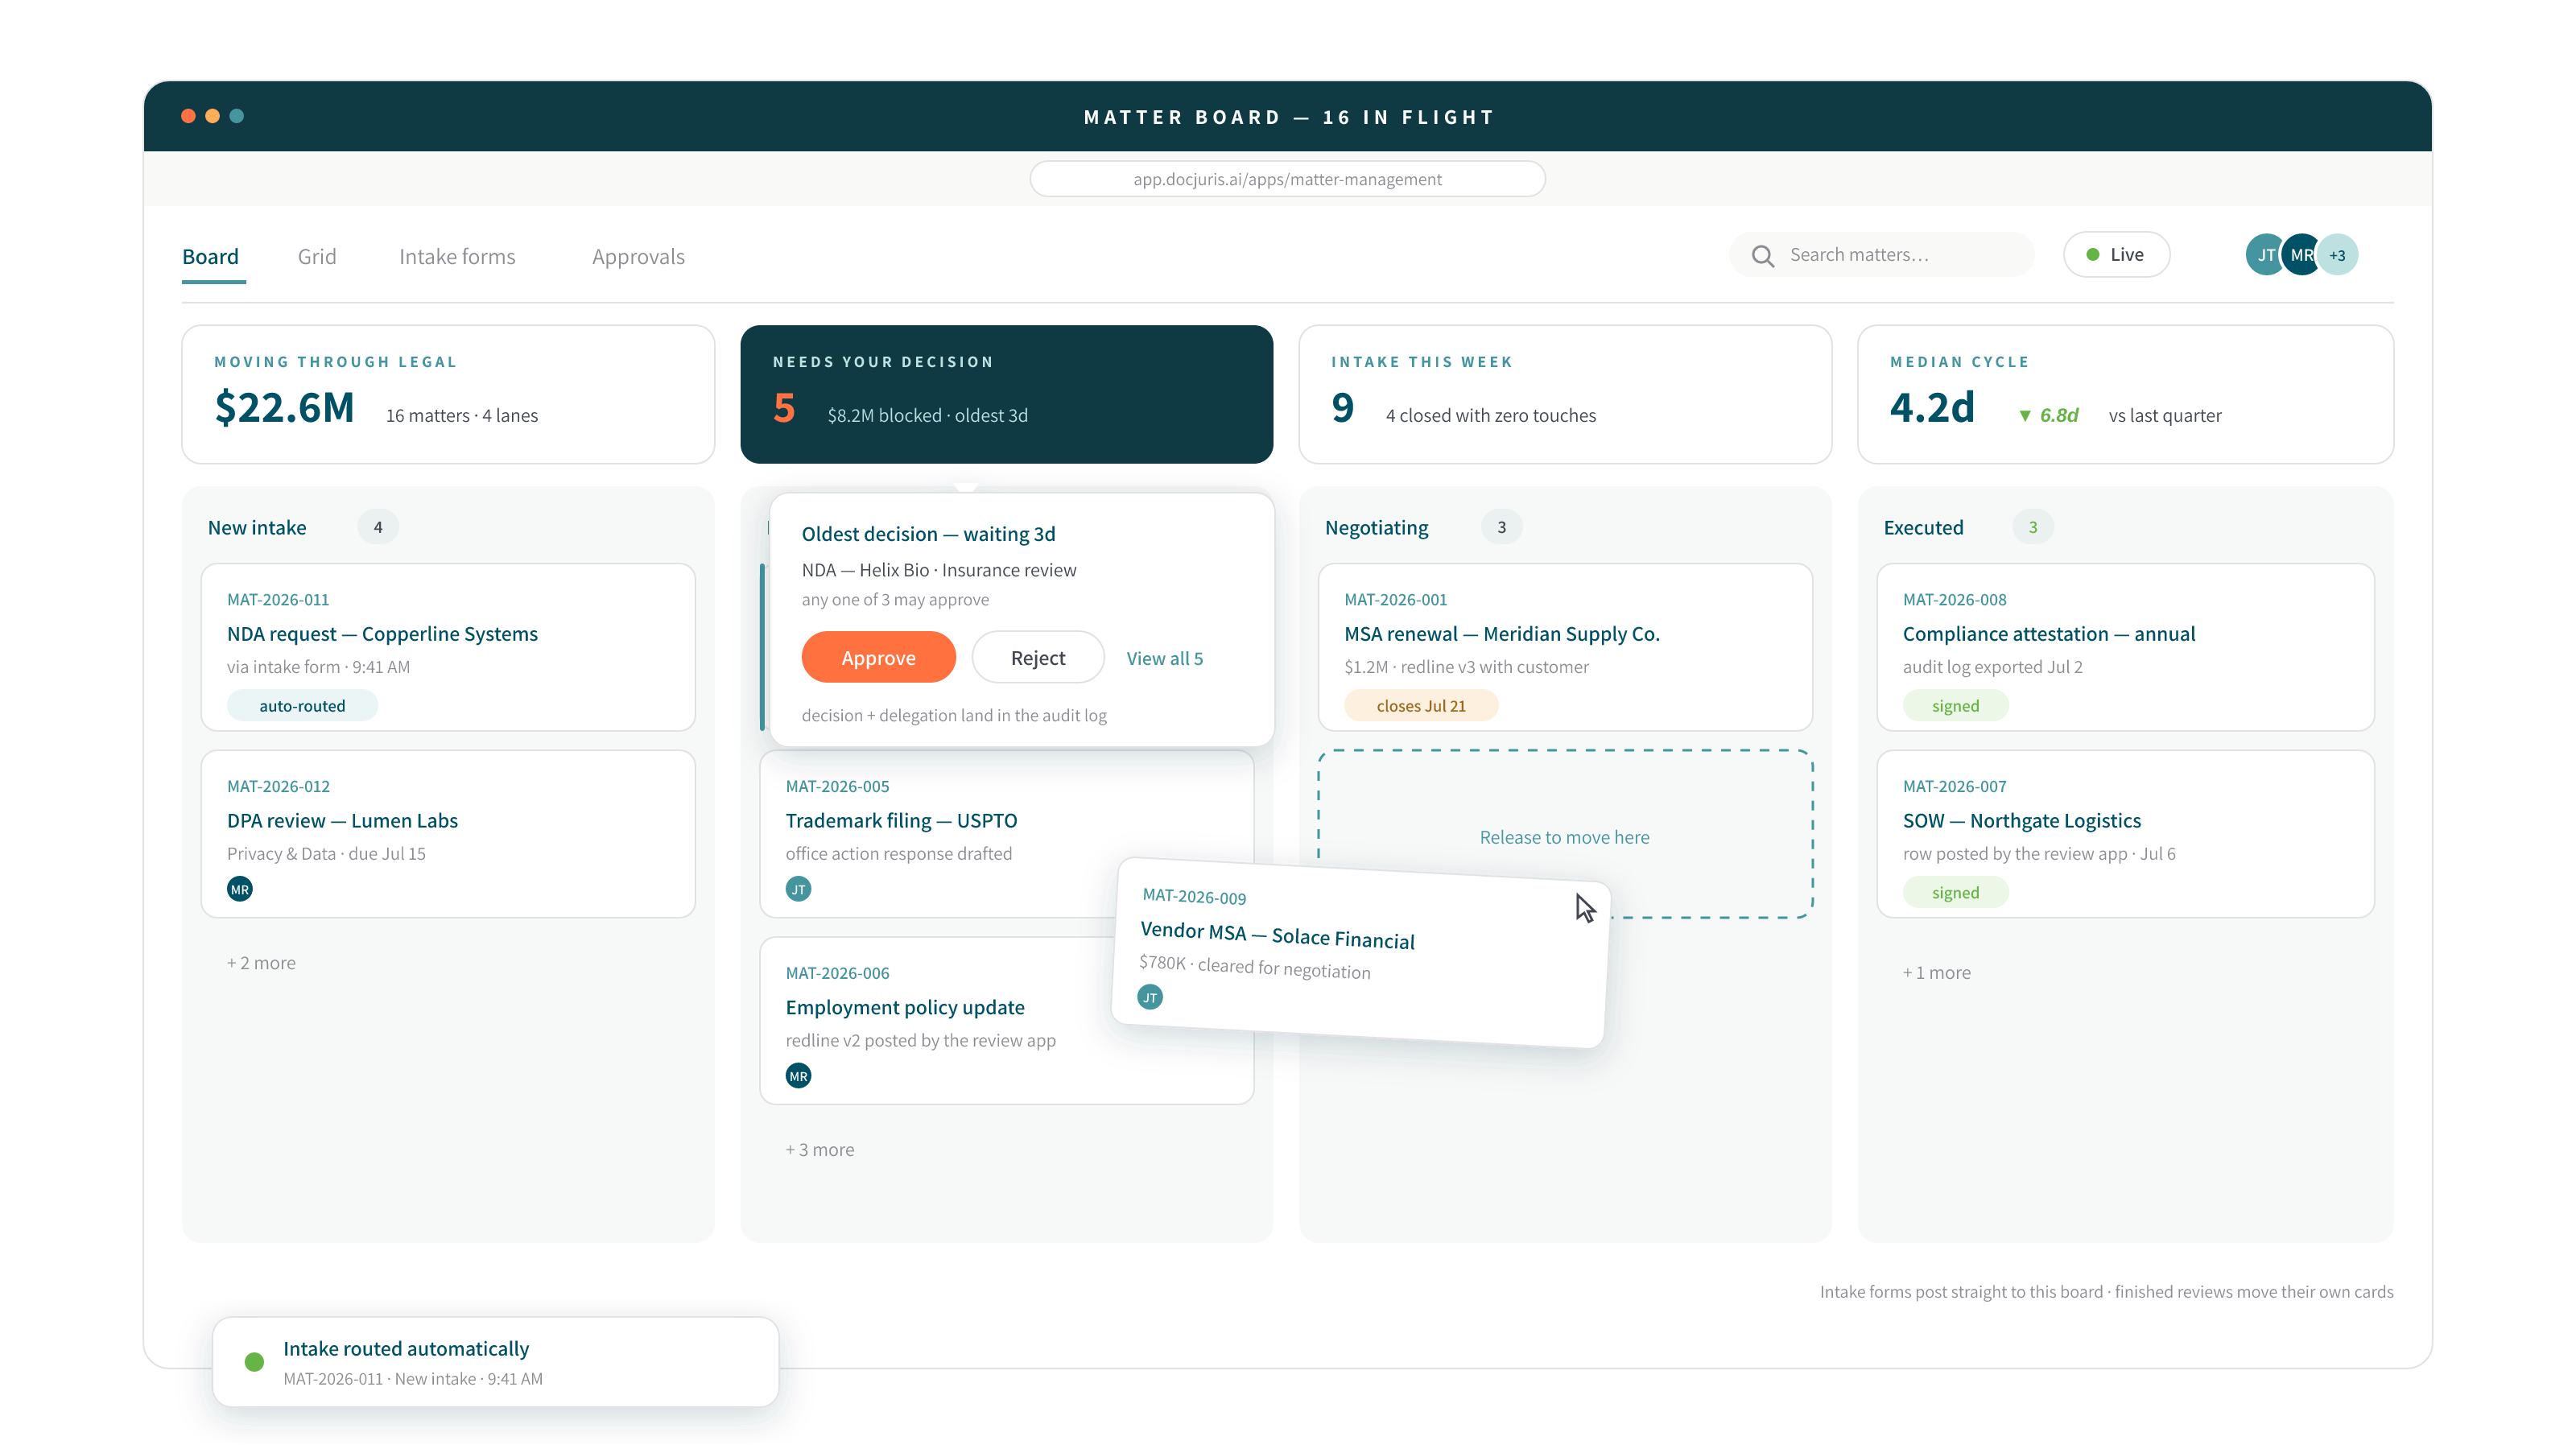Click the teal window dot

tap(237, 116)
